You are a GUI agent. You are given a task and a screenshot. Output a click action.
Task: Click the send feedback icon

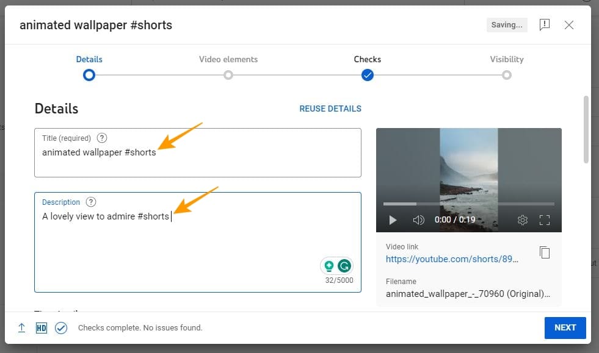[545, 25]
